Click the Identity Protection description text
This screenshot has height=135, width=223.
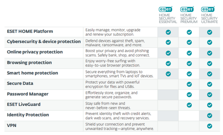coord(118,116)
